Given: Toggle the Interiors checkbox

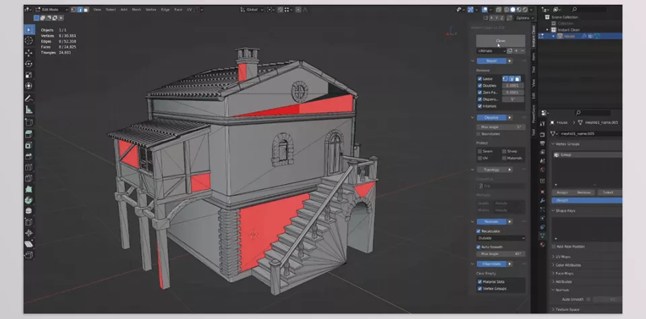Looking at the screenshot, I should tap(480, 106).
